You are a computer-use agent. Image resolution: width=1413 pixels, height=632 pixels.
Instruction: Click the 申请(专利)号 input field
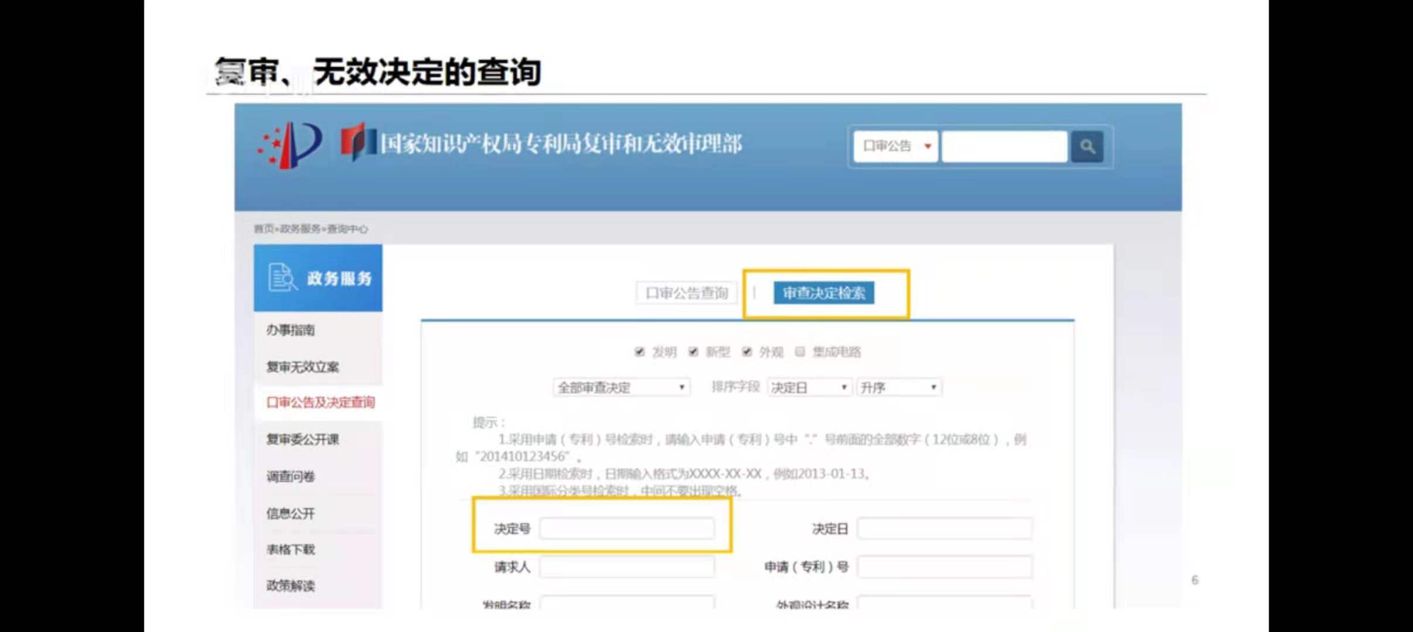(x=944, y=566)
